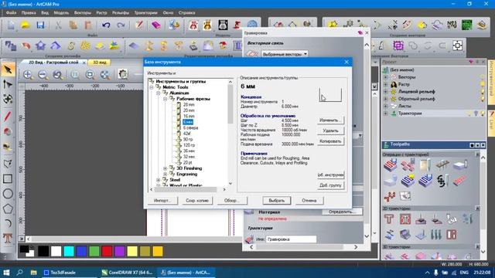Expand the Engraving group
Screen dimensions: 495x278
tap(165, 174)
